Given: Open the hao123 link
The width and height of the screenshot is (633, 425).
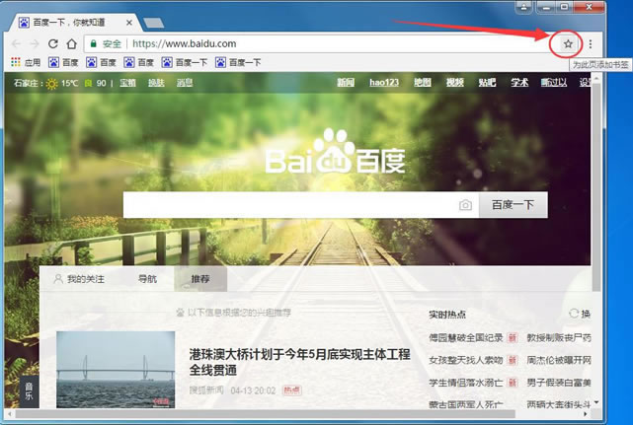Looking at the screenshot, I should pos(384,82).
